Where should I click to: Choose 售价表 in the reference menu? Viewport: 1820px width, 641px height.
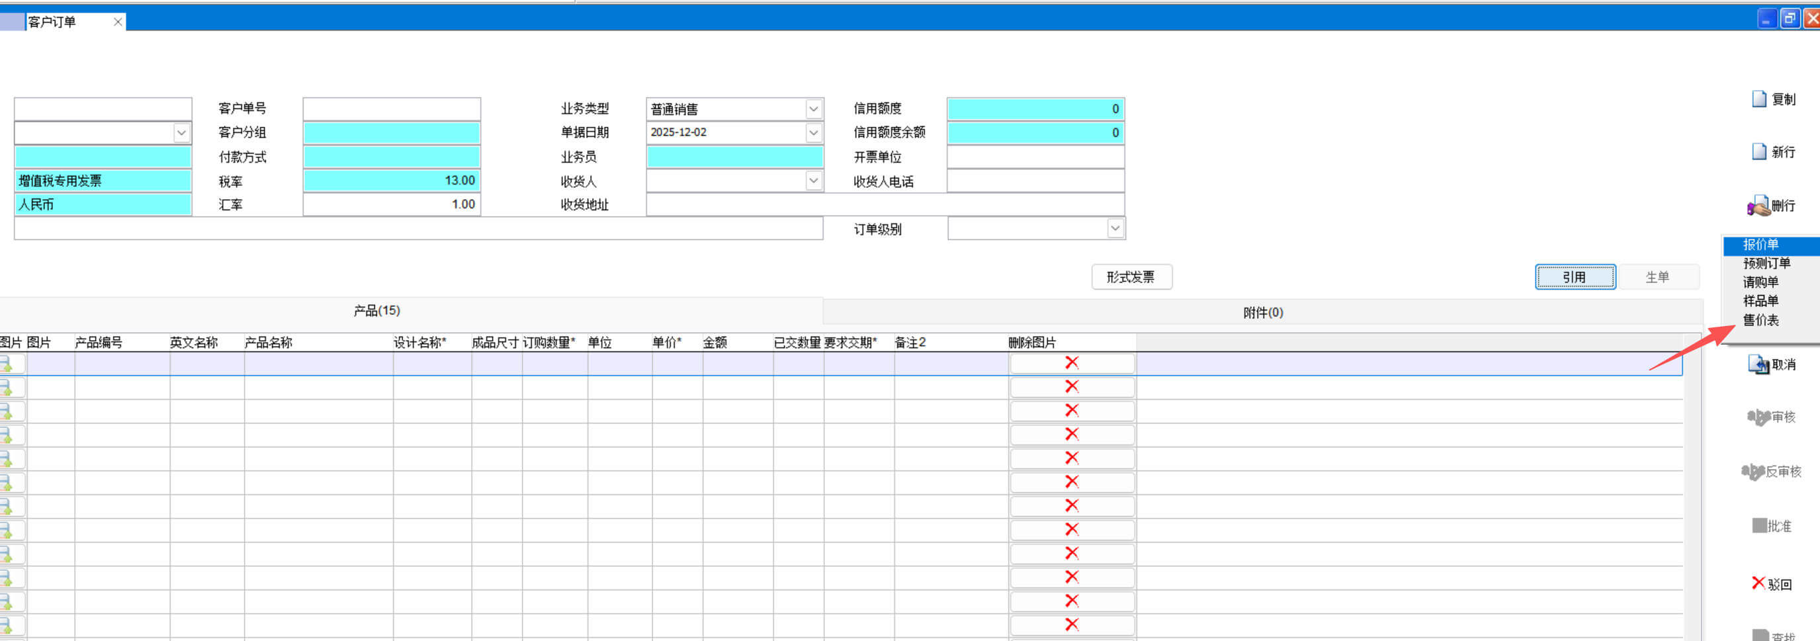click(1760, 320)
